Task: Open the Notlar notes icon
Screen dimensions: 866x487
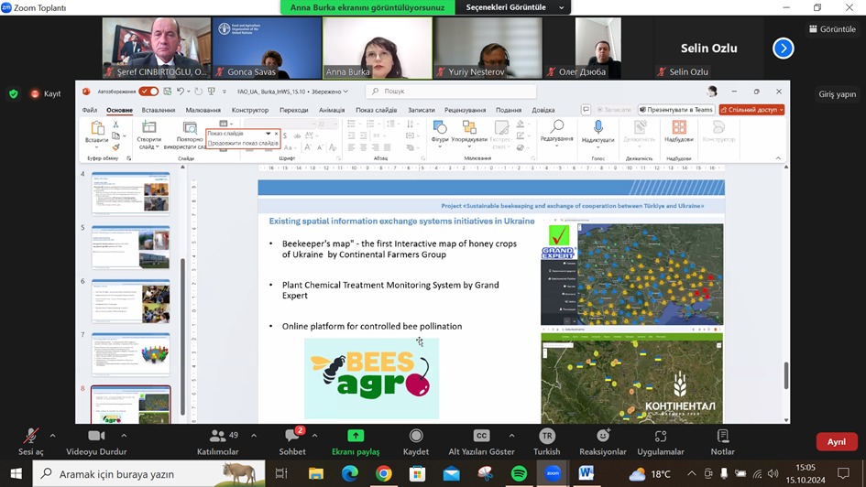Action: point(722,436)
